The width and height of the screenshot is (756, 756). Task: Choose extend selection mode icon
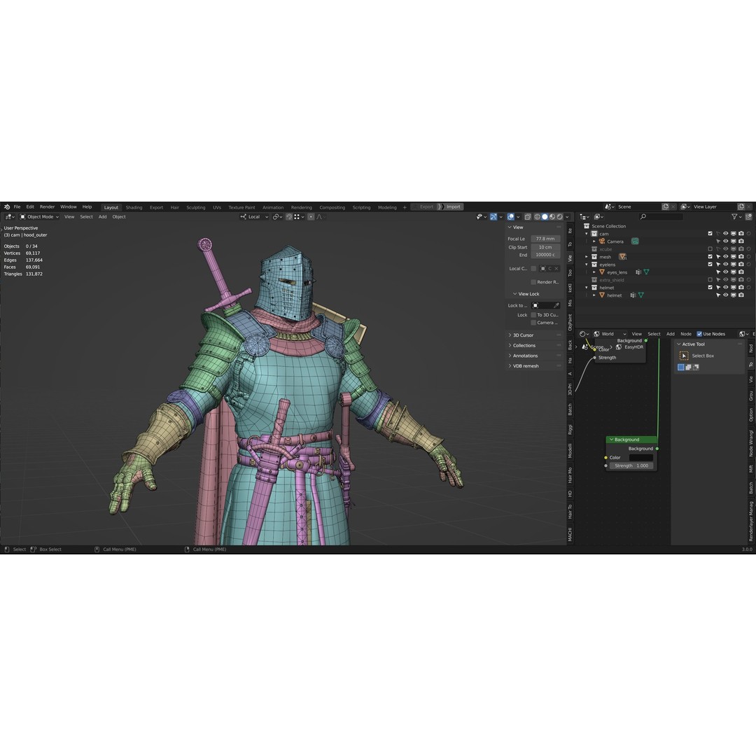point(689,367)
